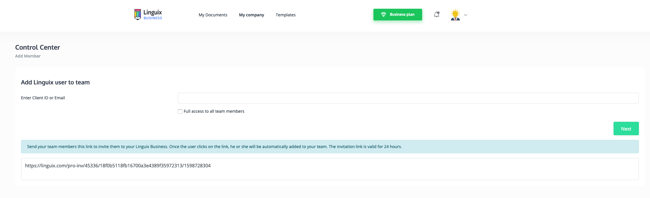
Task: Click the invitation link text box
Action: click(330, 169)
